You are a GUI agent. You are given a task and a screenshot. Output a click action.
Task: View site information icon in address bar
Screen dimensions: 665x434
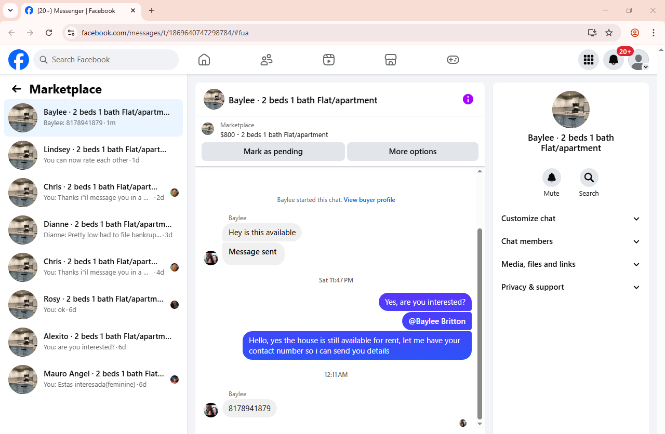tap(72, 33)
